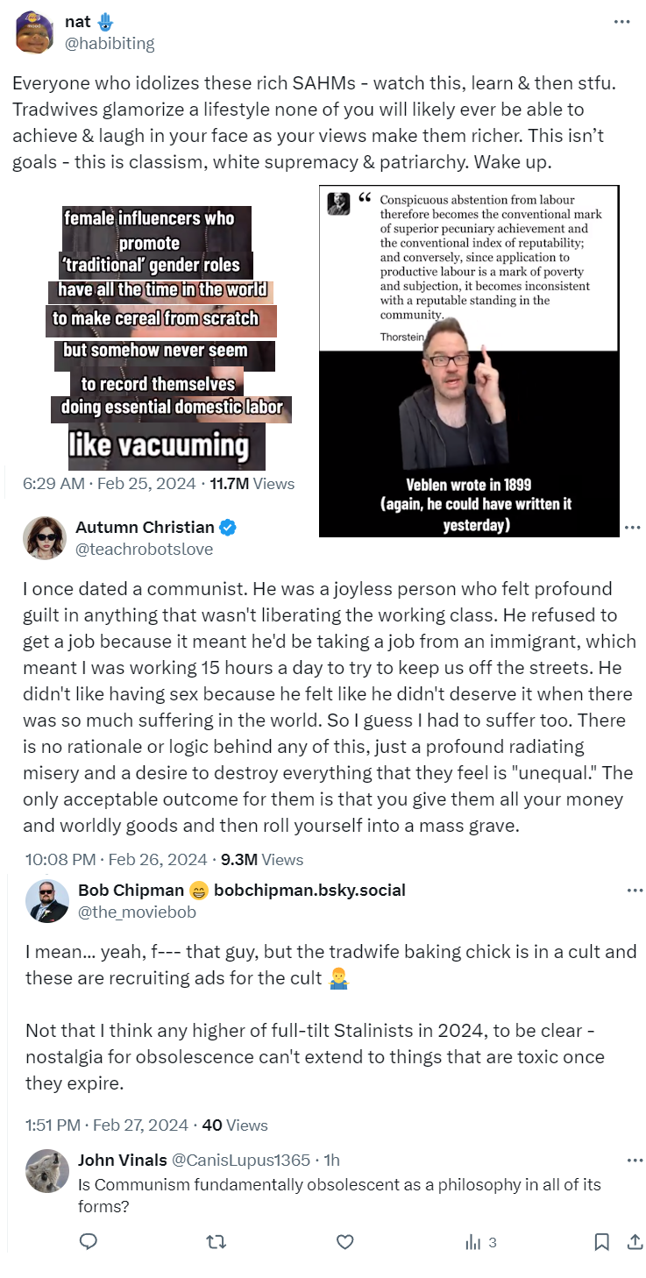Click the repost arrows icon
The width and height of the screenshot is (646, 1278).
tap(216, 1241)
